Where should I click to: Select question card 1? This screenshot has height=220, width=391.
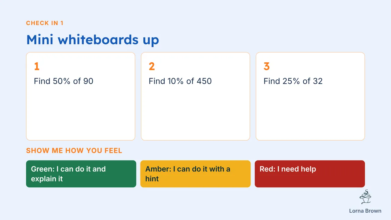(81, 96)
